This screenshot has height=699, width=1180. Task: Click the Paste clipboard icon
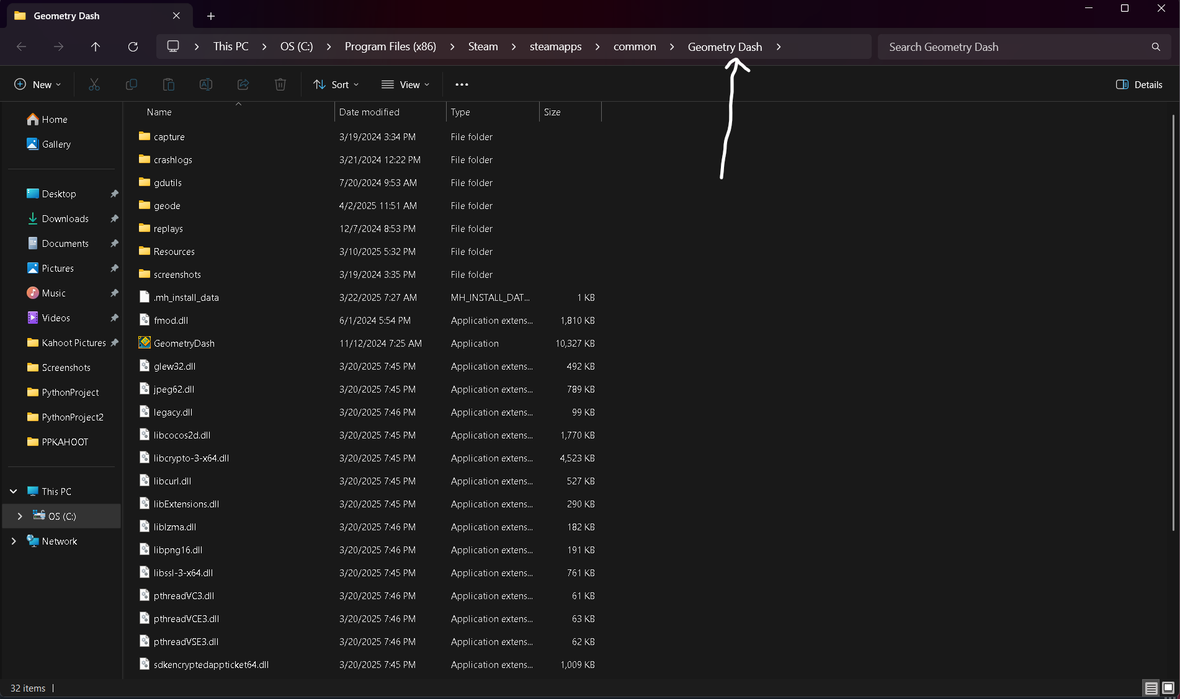point(169,84)
